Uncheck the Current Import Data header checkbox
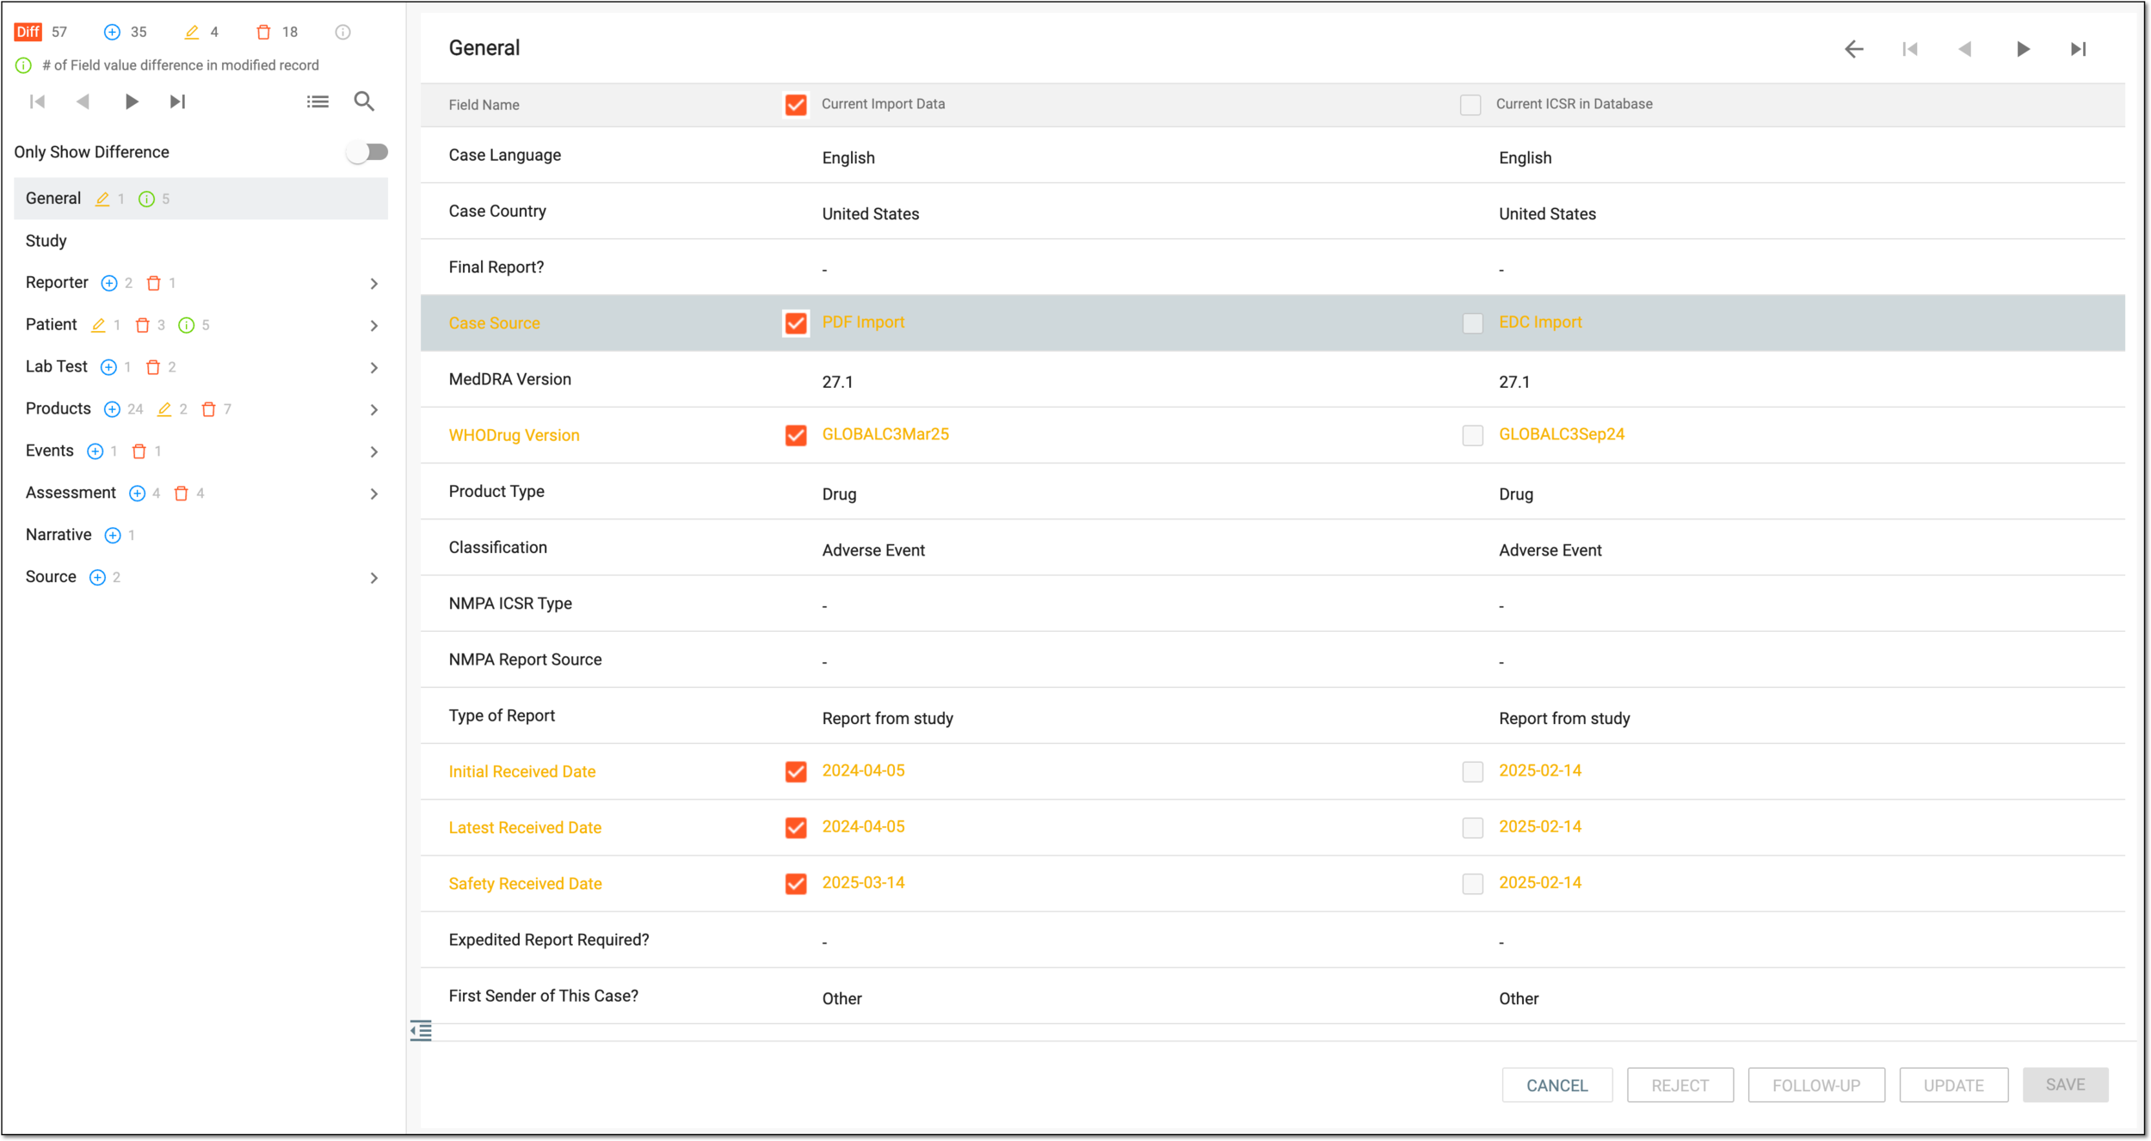 [x=796, y=105]
